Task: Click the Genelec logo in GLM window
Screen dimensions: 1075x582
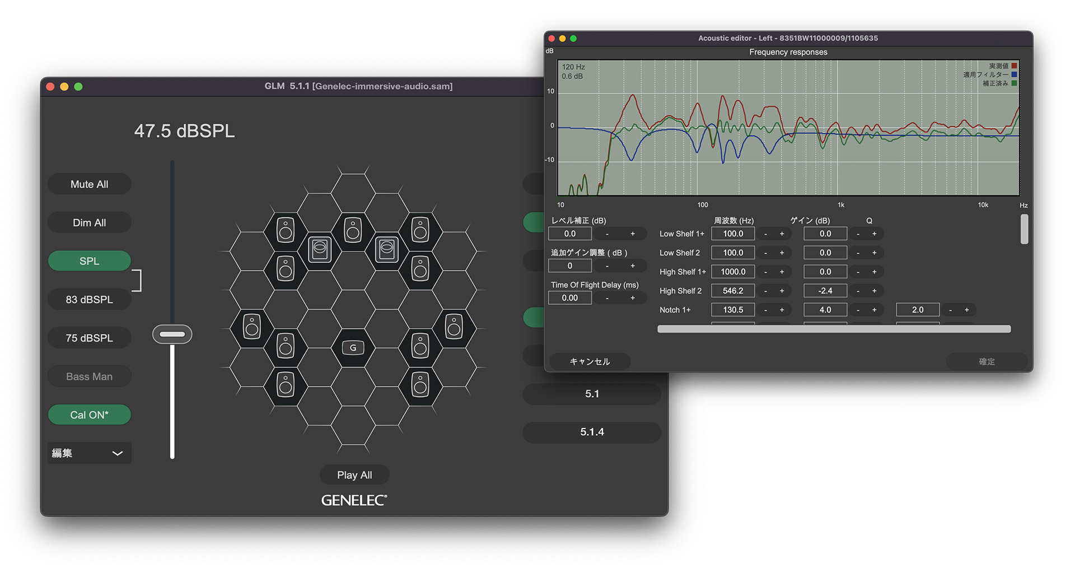Action: pyautogui.click(x=354, y=500)
